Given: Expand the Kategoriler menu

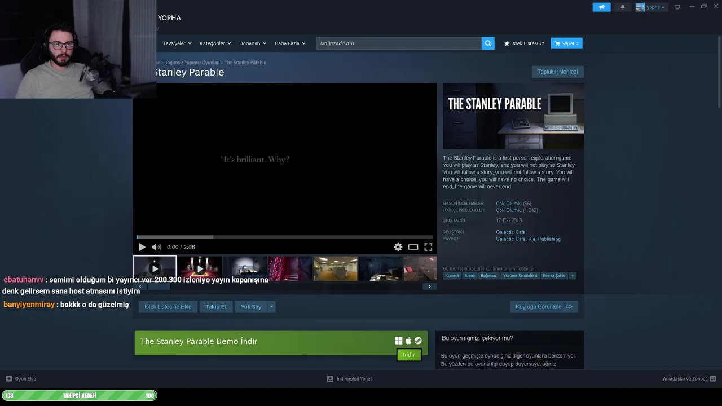Looking at the screenshot, I should (x=215, y=43).
